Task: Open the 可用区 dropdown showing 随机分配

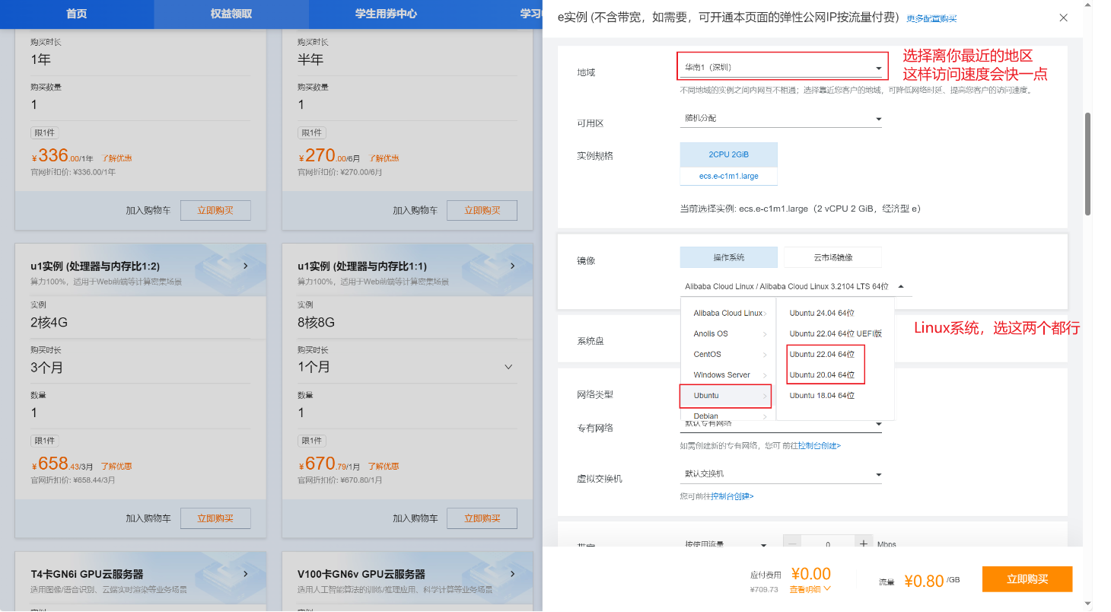Action: coord(781,119)
